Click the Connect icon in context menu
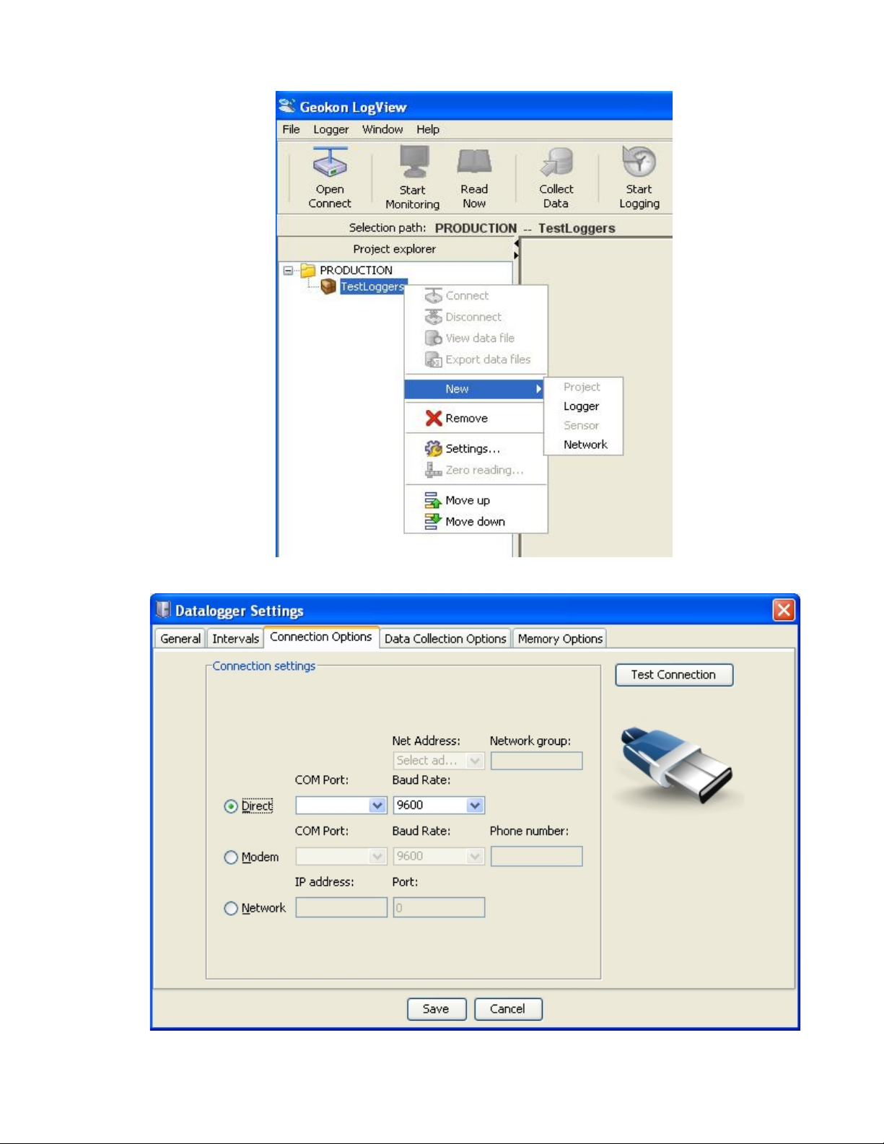This screenshot has height=1144, width=884. [434, 296]
